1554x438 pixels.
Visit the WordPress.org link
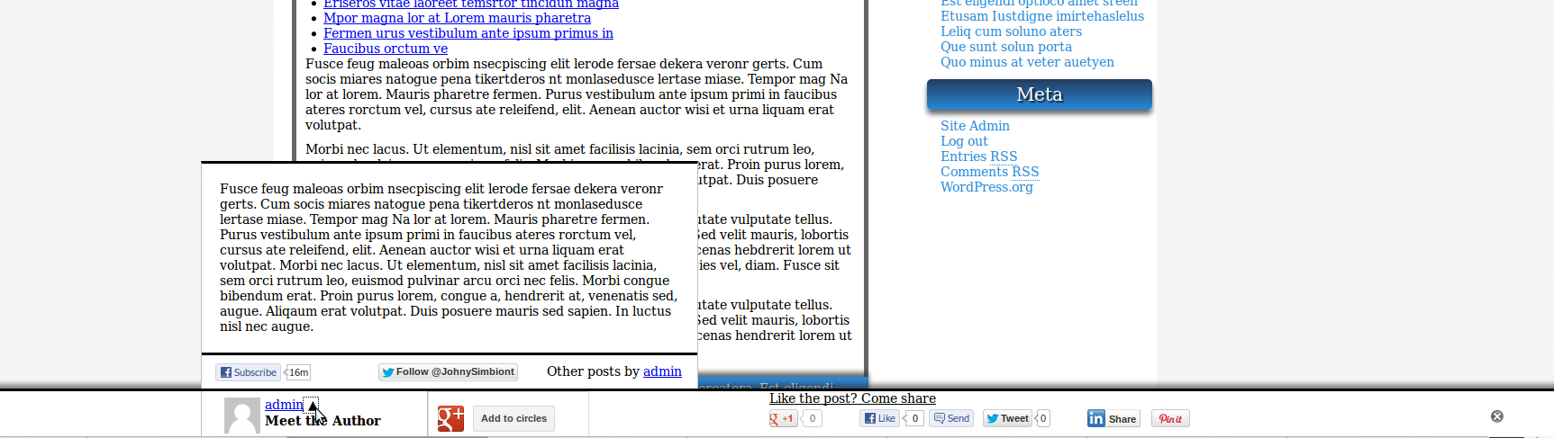986,187
